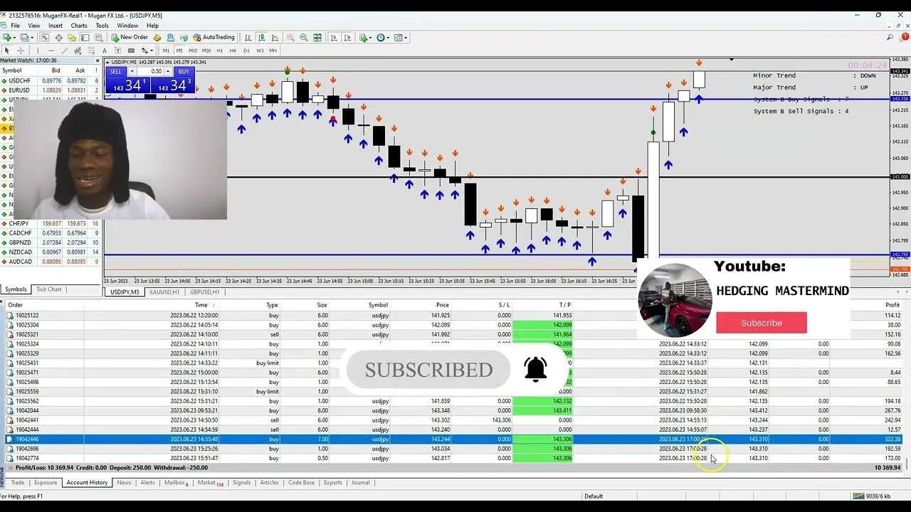
Task: Click the SELL one-click trading button
Action: tap(115, 72)
